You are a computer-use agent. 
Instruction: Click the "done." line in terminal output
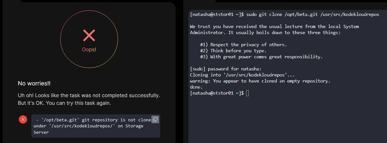click(x=196, y=87)
